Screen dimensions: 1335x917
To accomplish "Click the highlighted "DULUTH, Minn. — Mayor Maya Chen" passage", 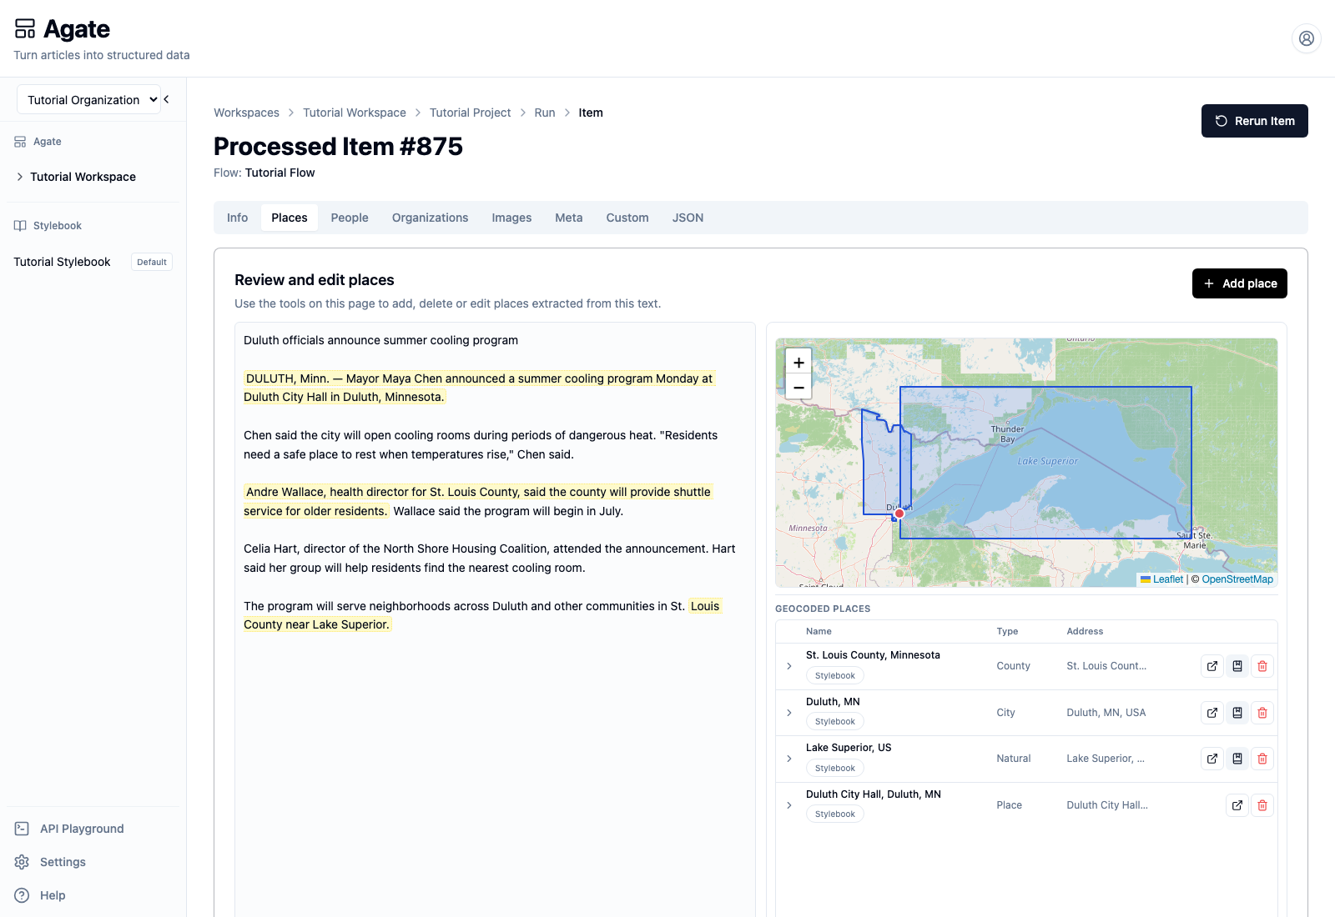I will (480, 388).
